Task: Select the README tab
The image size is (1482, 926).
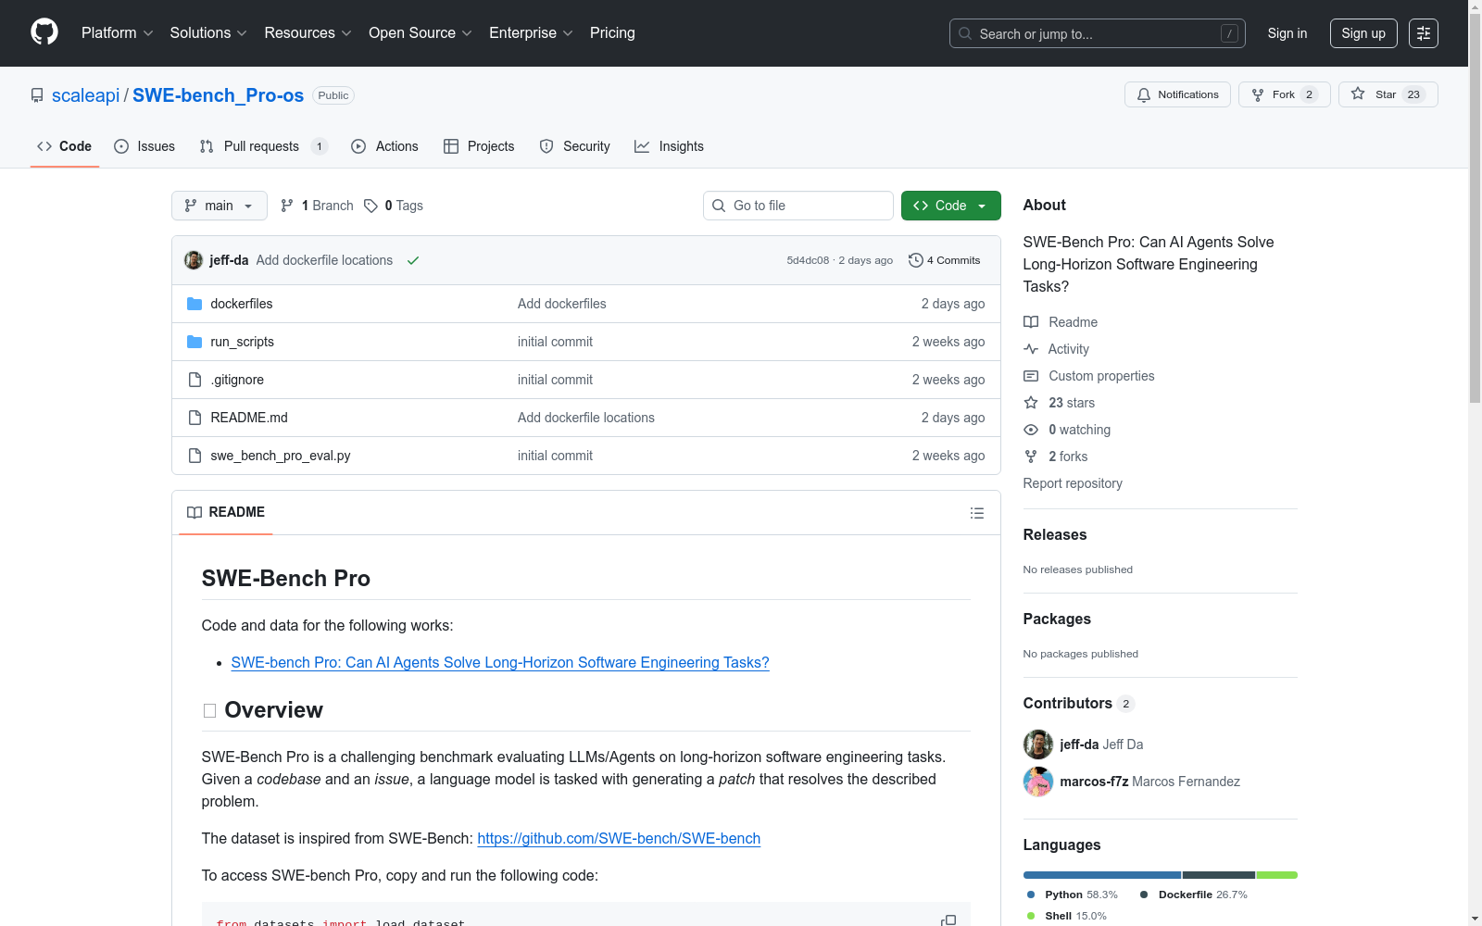Action: tap(226, 512)
